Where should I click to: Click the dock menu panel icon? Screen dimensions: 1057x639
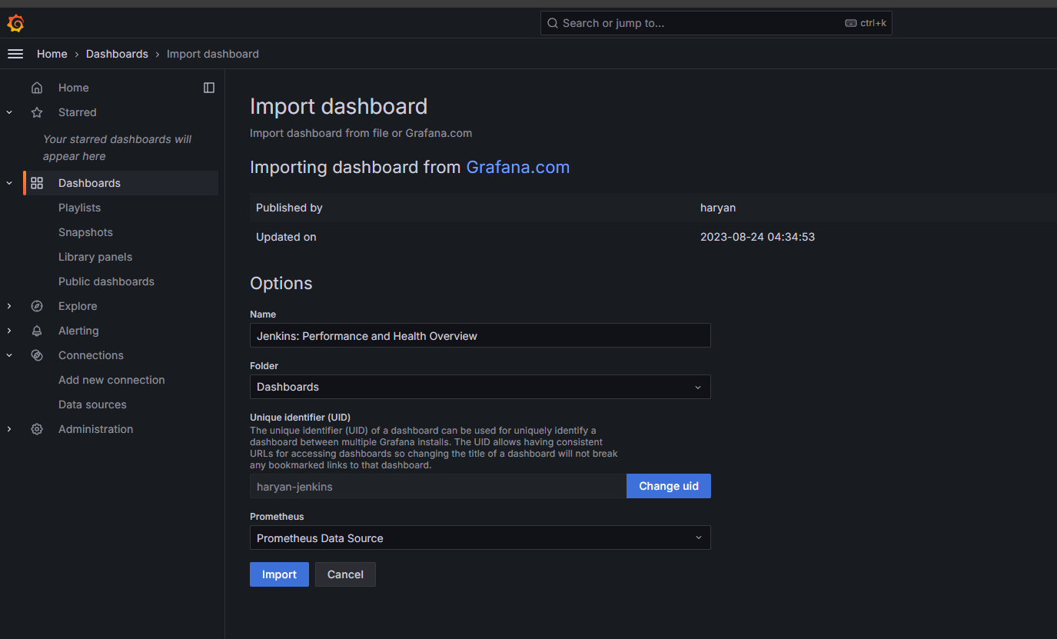[209, 88]
